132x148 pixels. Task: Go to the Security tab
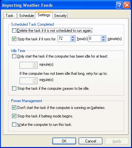tap(60, 16)
